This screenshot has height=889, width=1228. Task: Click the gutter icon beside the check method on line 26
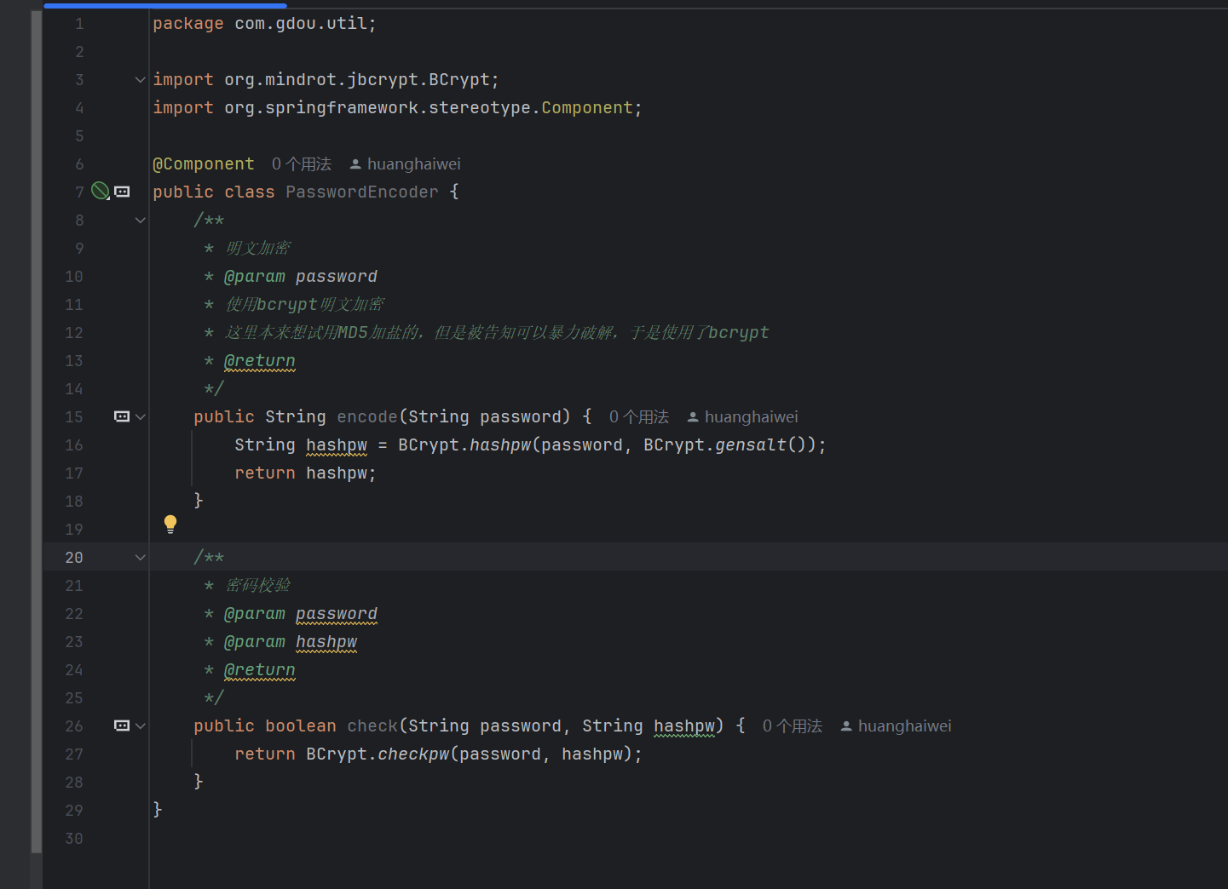pos(122,726)
